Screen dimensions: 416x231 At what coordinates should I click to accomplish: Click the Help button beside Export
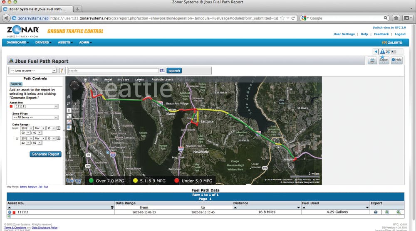click(396, 60)
